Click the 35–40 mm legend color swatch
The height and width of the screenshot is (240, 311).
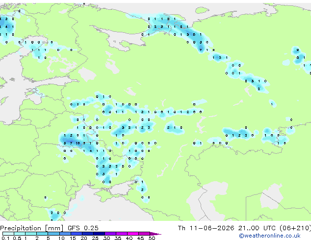click(x=122, y=234)
